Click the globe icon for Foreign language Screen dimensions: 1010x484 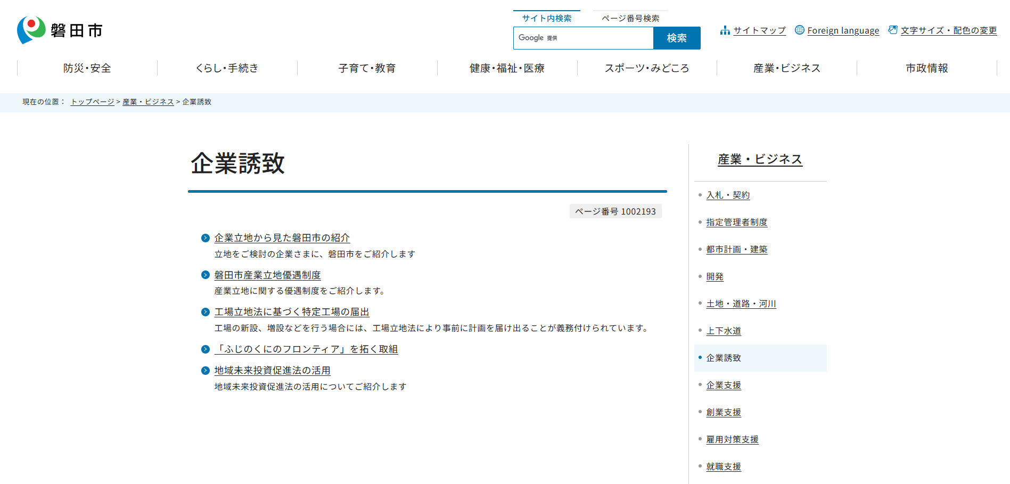coord(799,30)
